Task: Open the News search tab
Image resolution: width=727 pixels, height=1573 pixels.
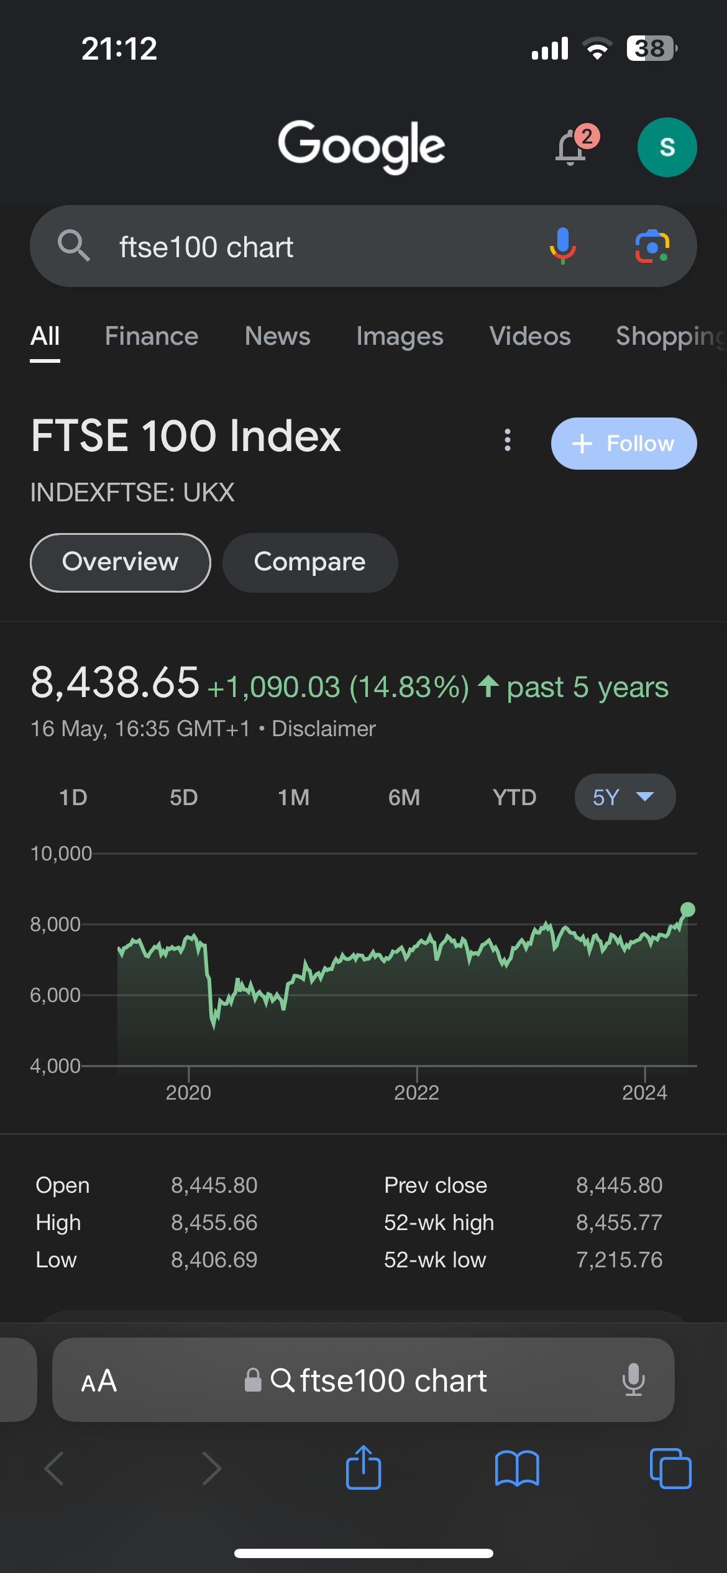Action: (277, 336)
